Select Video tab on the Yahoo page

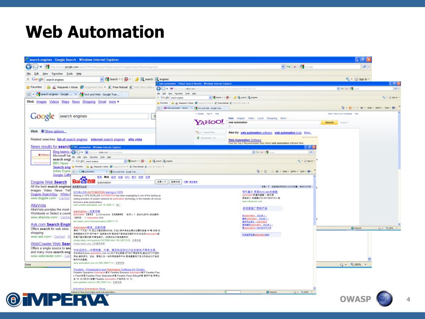pyautogui.click(x=251, y=118)
